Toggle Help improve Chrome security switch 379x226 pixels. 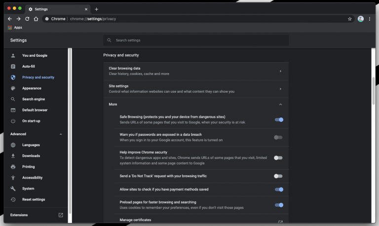pyautogui.click(x=278, y=158)
